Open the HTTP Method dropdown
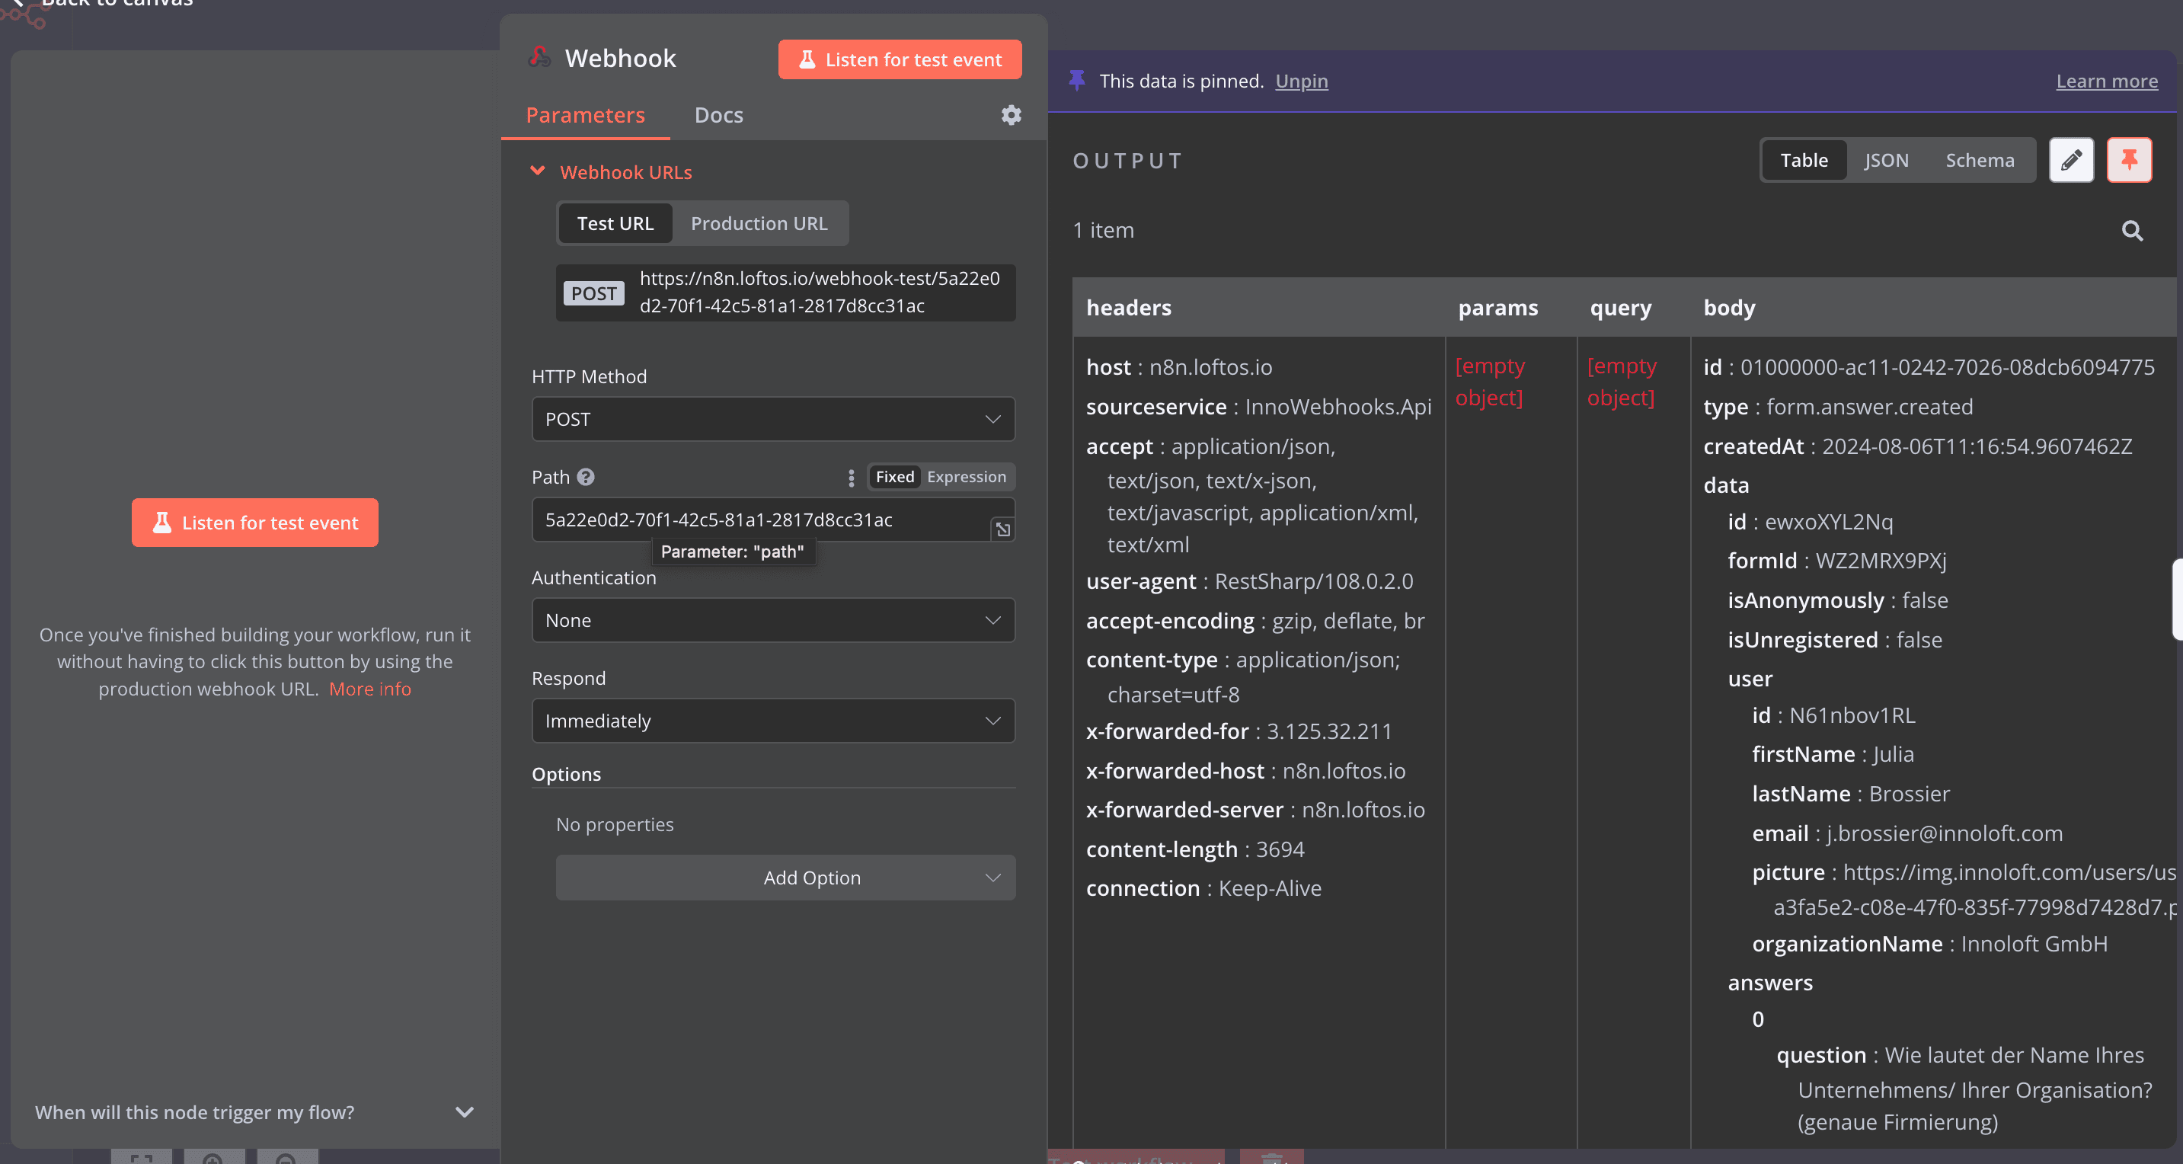 click(x=772, y=420)
